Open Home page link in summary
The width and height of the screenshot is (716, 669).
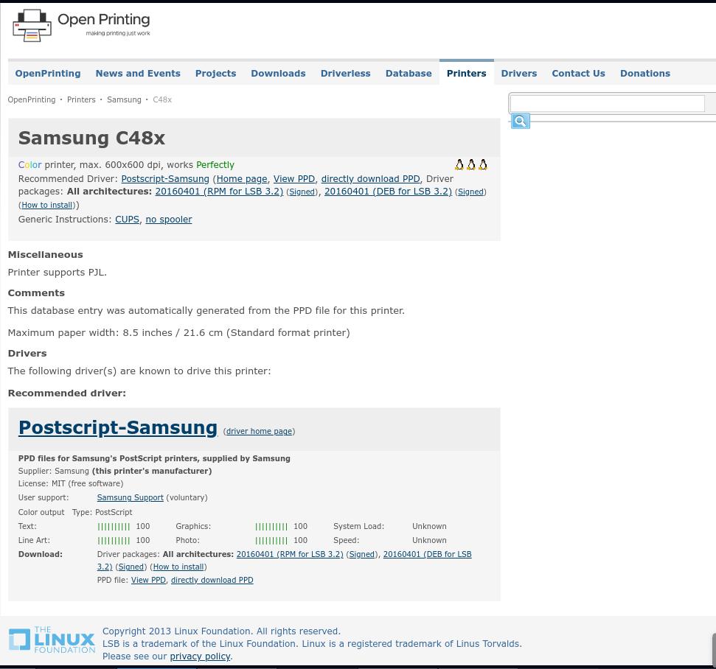tap(242, 179)
